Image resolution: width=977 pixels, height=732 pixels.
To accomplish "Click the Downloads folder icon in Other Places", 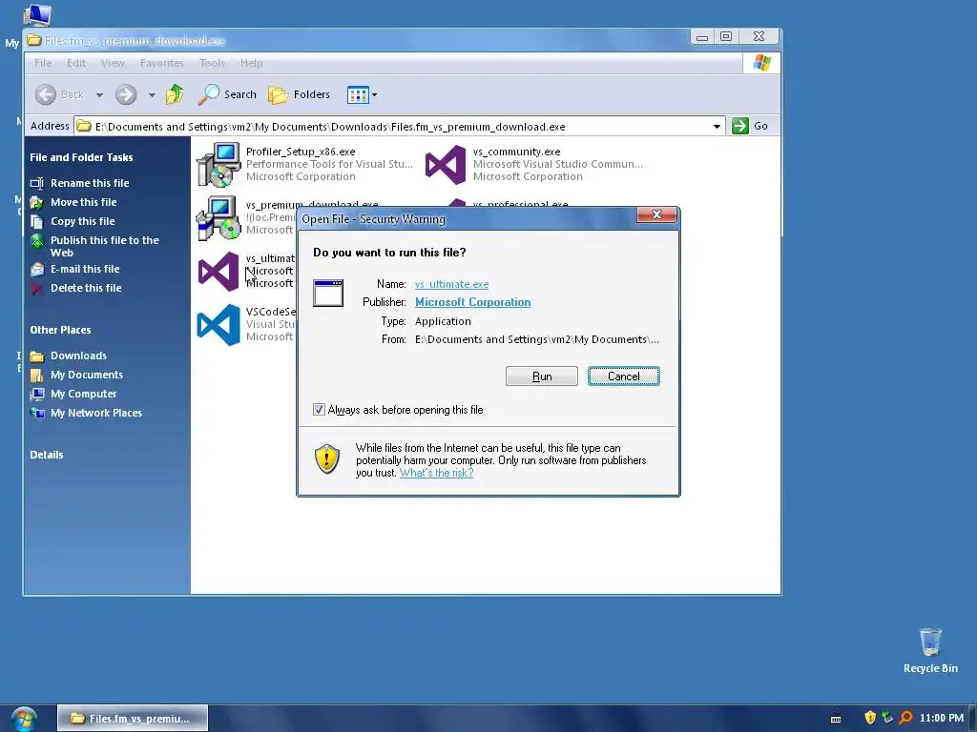I will coord(37,356).
